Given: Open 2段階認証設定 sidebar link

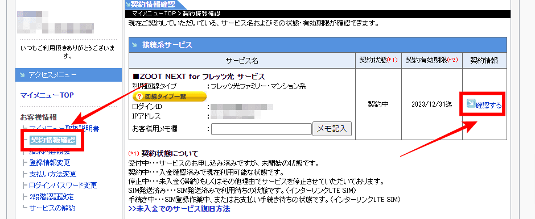Looking at the screenshot, I should [x=52, y=196].
